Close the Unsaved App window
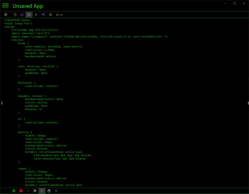Image resolution: width=249 pixels, height=194 pixels. click(x=244, y=3)
